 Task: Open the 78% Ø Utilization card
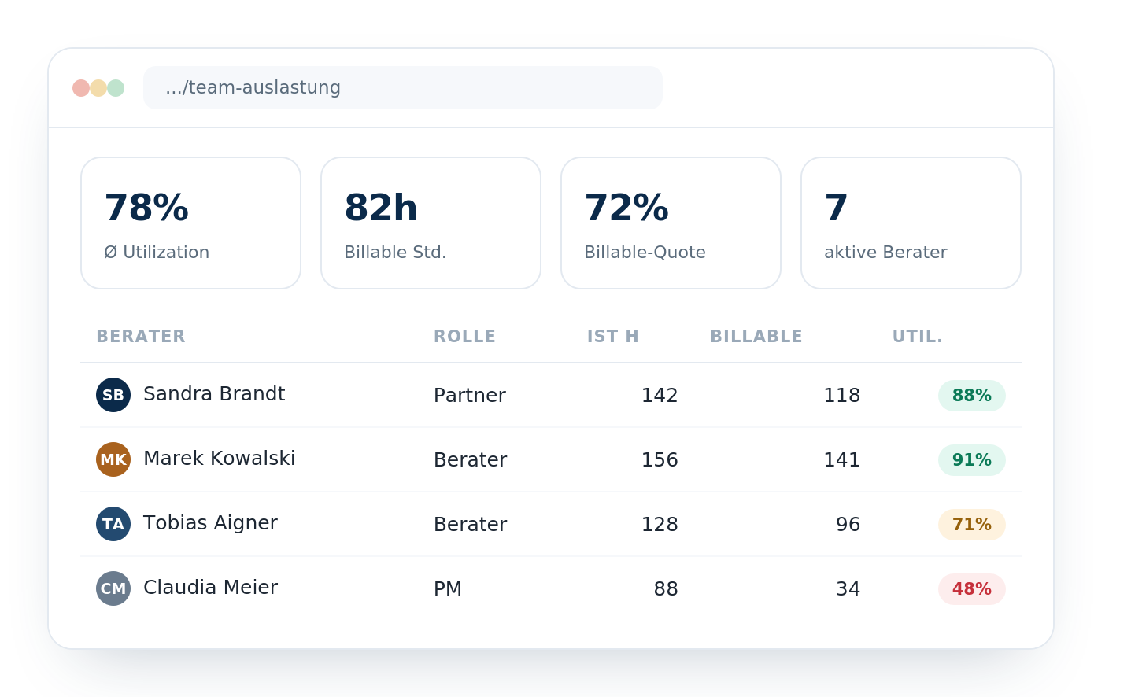tap(191, 223)
